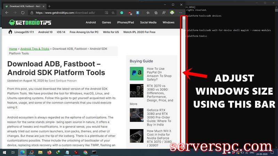Open new tab with plus button
This screenshot has height=156, width=278.
pyautogui.click(x=49, y=6)
